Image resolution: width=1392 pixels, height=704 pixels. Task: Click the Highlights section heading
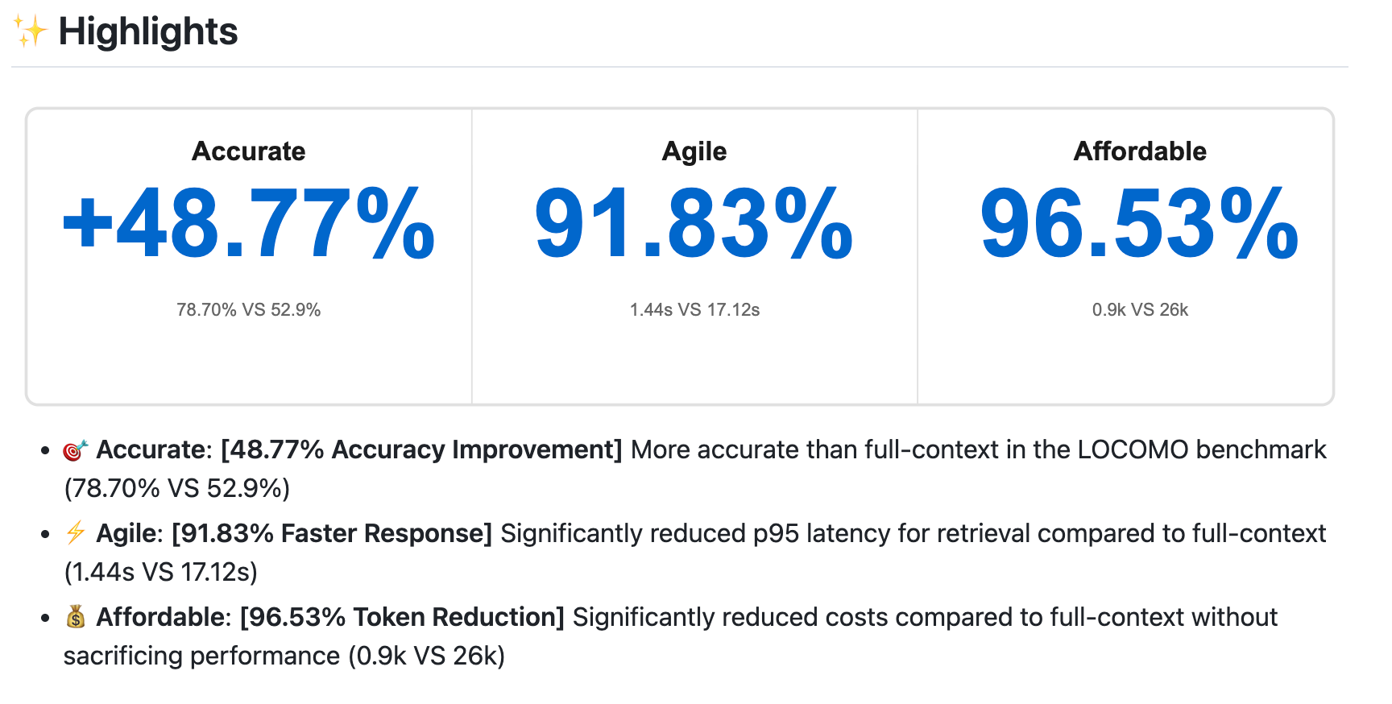tap(148, 31)
